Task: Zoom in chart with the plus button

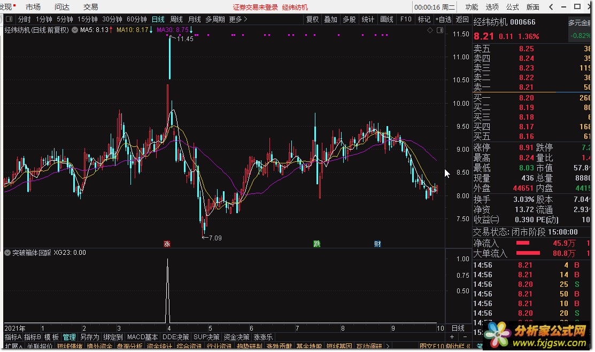Action: (x=452, y=337)
